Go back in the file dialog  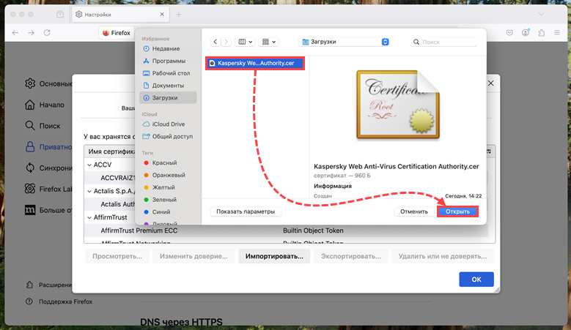(x=215, y=42)
